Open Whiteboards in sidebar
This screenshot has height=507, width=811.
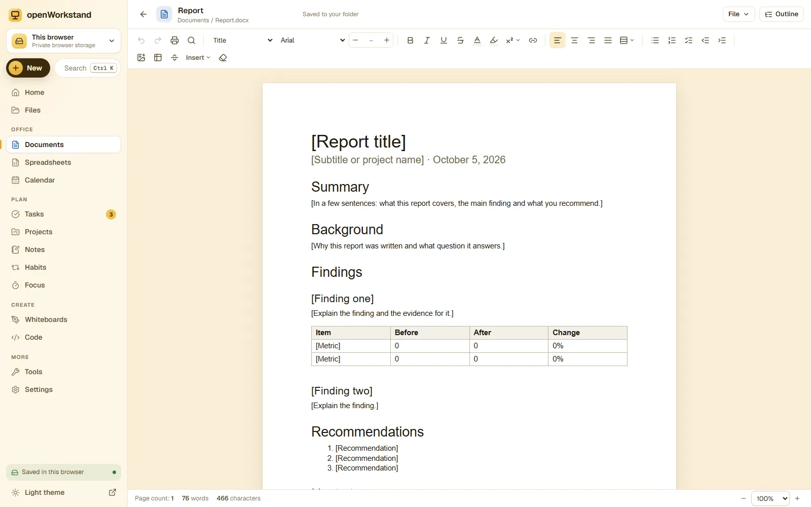63,319
